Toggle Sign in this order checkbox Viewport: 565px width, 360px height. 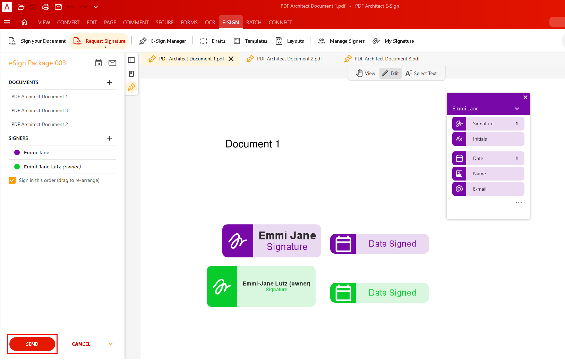tap(12, 180)
